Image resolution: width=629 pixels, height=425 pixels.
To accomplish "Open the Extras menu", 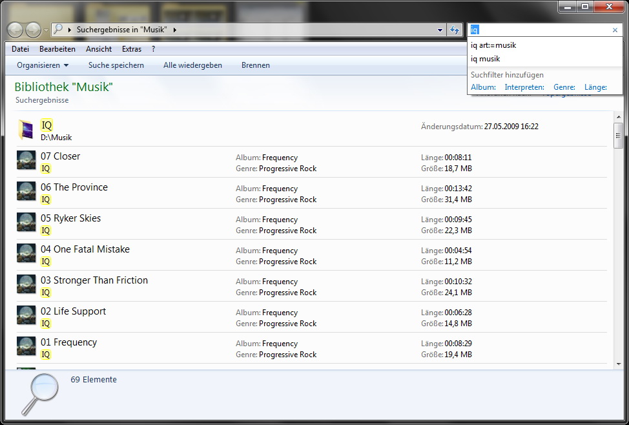I will click(x=132, y=49).
